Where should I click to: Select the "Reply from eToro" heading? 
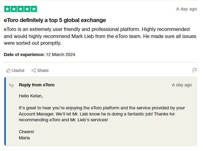click(x=37, y=85)
